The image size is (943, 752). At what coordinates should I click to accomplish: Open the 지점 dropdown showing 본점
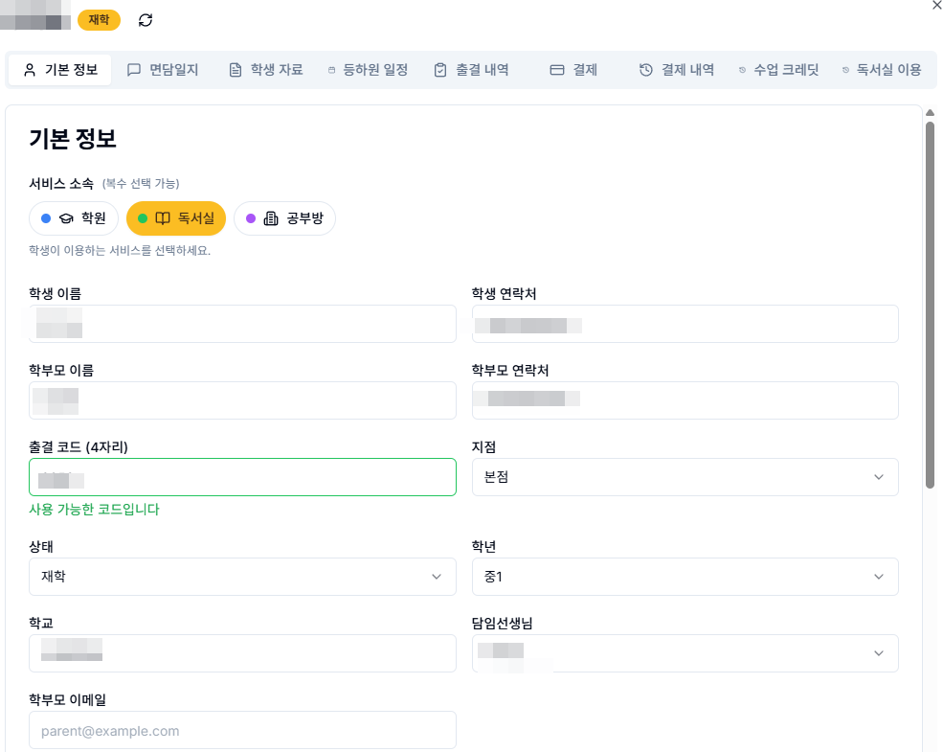(684, 476)
